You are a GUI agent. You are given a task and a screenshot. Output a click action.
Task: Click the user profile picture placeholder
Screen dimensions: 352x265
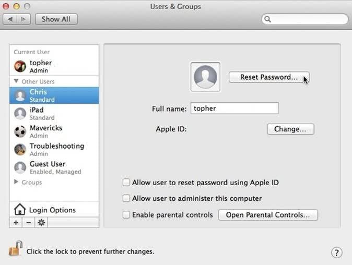pyautogui.click(x=206, y=77)
